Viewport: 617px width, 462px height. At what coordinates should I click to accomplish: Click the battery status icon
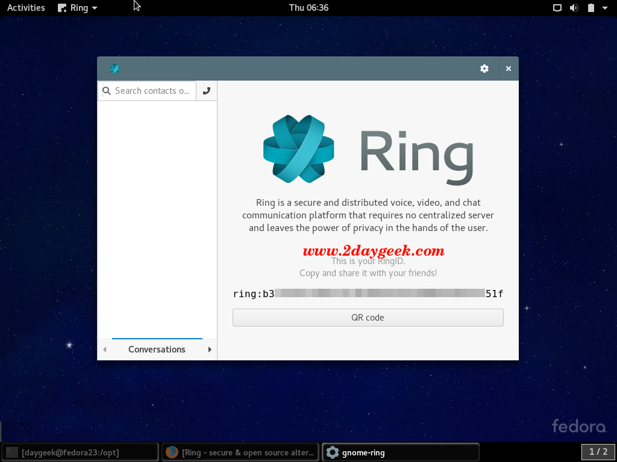coord(591,8)
